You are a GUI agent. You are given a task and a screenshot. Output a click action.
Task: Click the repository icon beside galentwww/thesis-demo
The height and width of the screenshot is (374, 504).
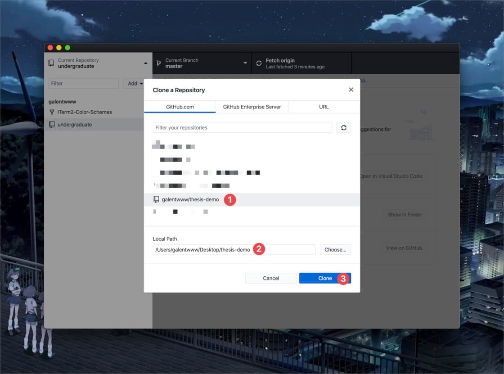156,199
